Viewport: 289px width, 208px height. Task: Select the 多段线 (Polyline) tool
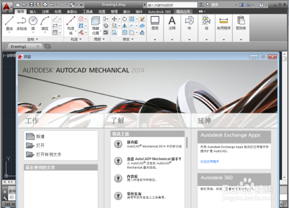(x=21, y=24)
